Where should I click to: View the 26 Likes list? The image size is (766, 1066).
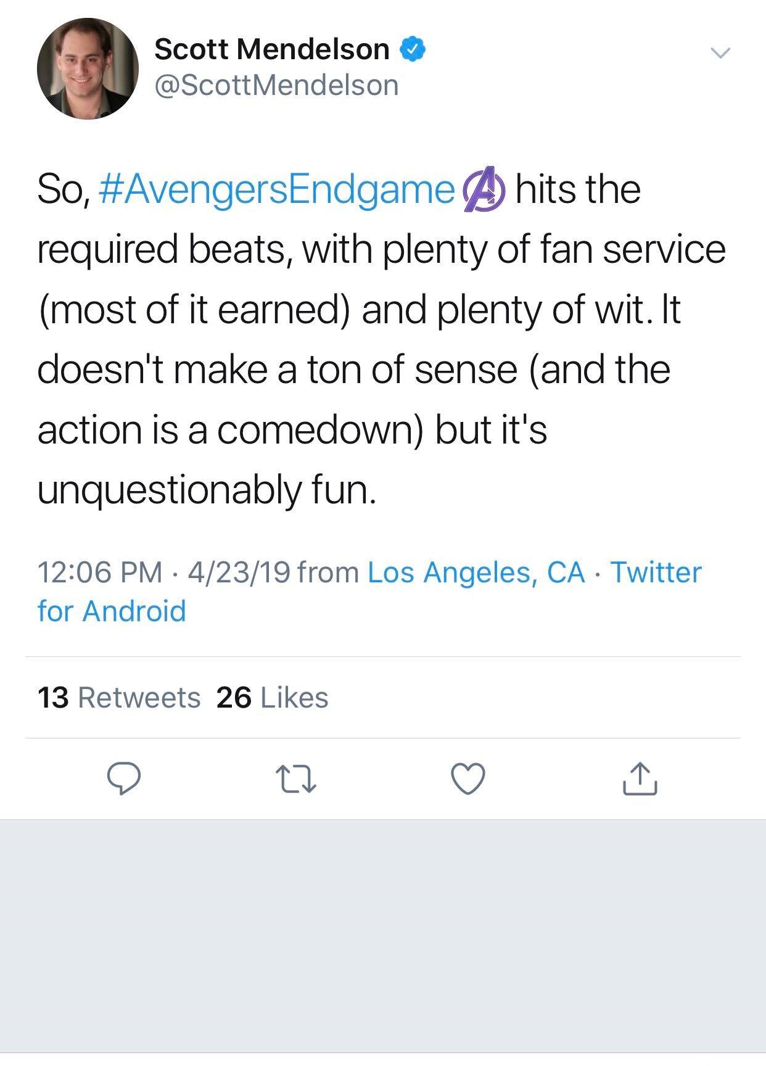273,698
